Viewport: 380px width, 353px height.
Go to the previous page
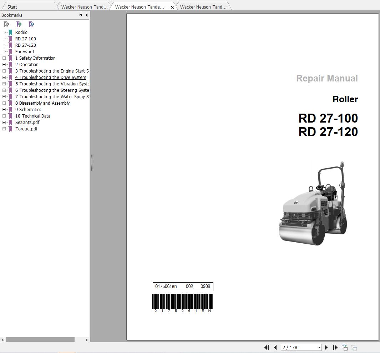(275, 347)
